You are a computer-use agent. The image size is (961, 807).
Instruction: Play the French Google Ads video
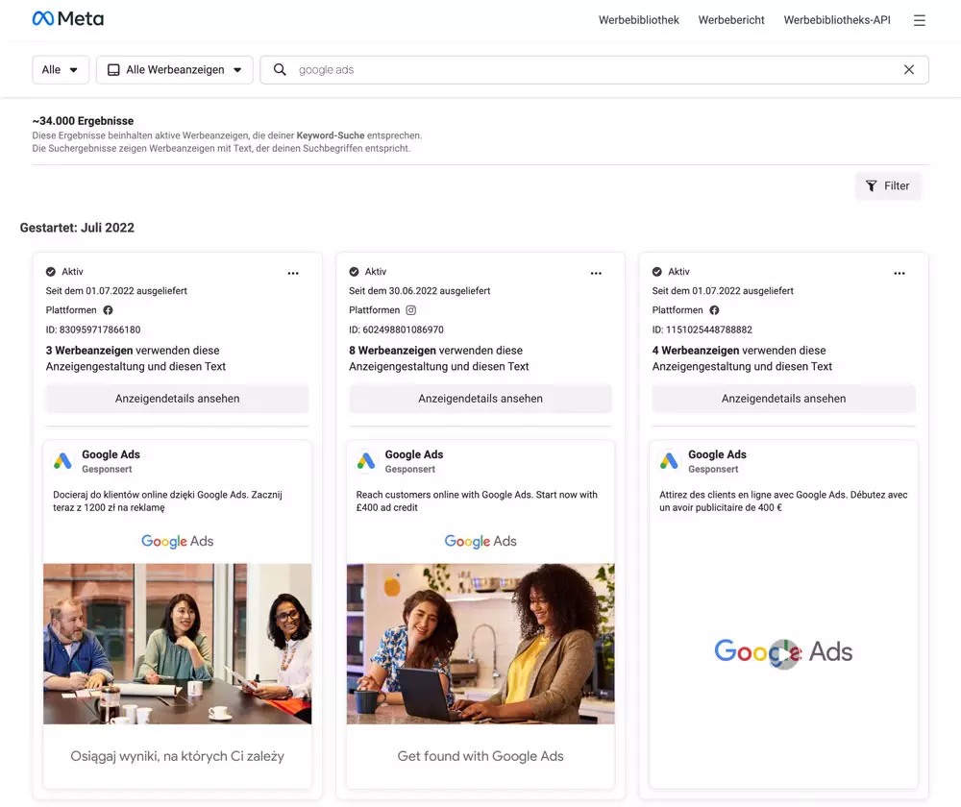point(783,653)
